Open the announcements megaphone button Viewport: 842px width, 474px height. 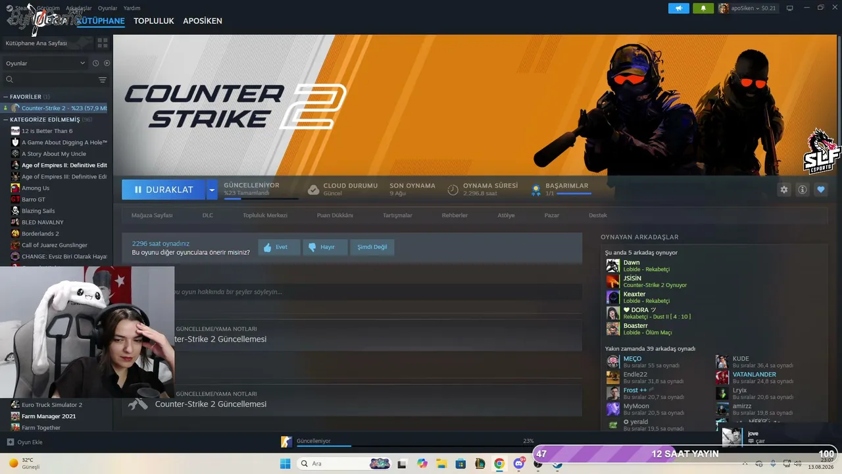coord(678,8)
